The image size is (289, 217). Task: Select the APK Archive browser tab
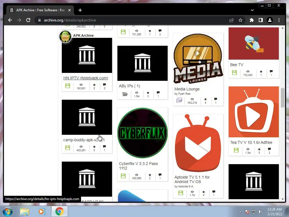(40, 10)
